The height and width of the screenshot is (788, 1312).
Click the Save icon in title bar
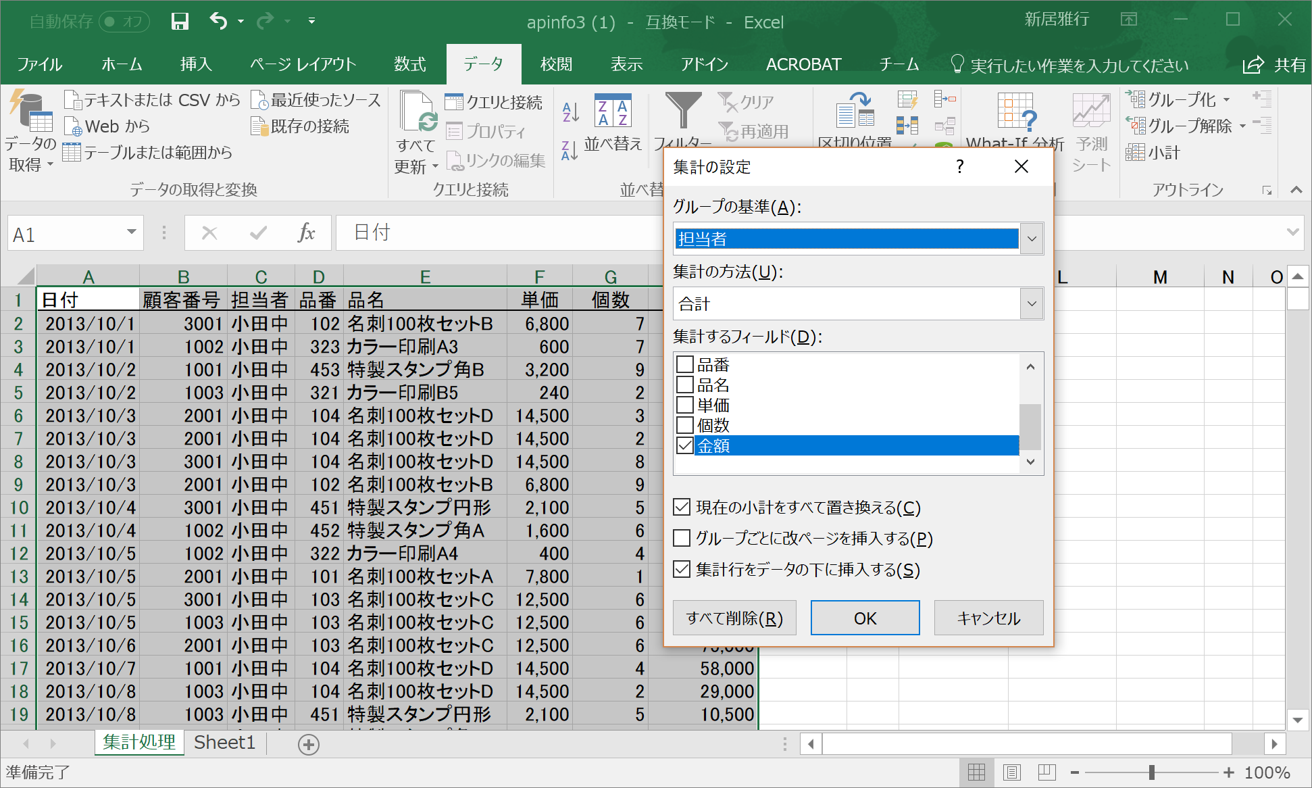click(180, 22)
